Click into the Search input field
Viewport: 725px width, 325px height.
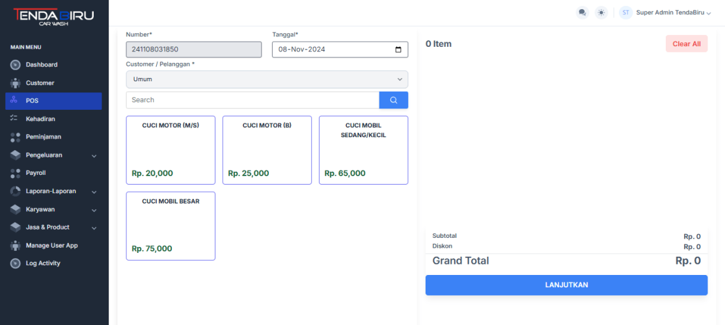(x=253, y=100)
